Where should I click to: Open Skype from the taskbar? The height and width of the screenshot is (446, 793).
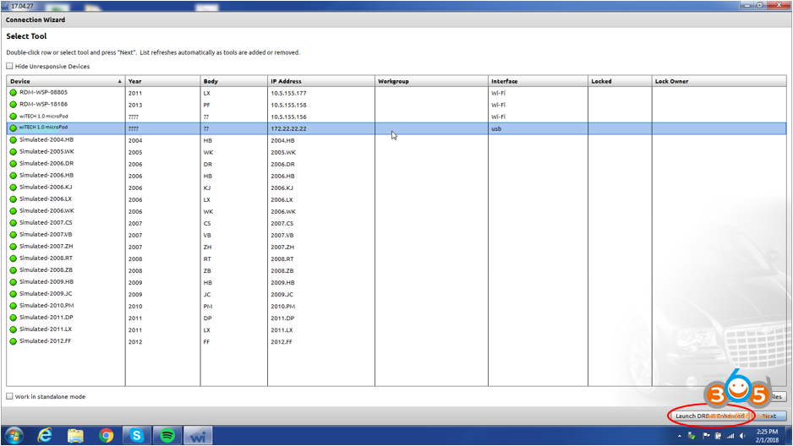tap(137, 435)
